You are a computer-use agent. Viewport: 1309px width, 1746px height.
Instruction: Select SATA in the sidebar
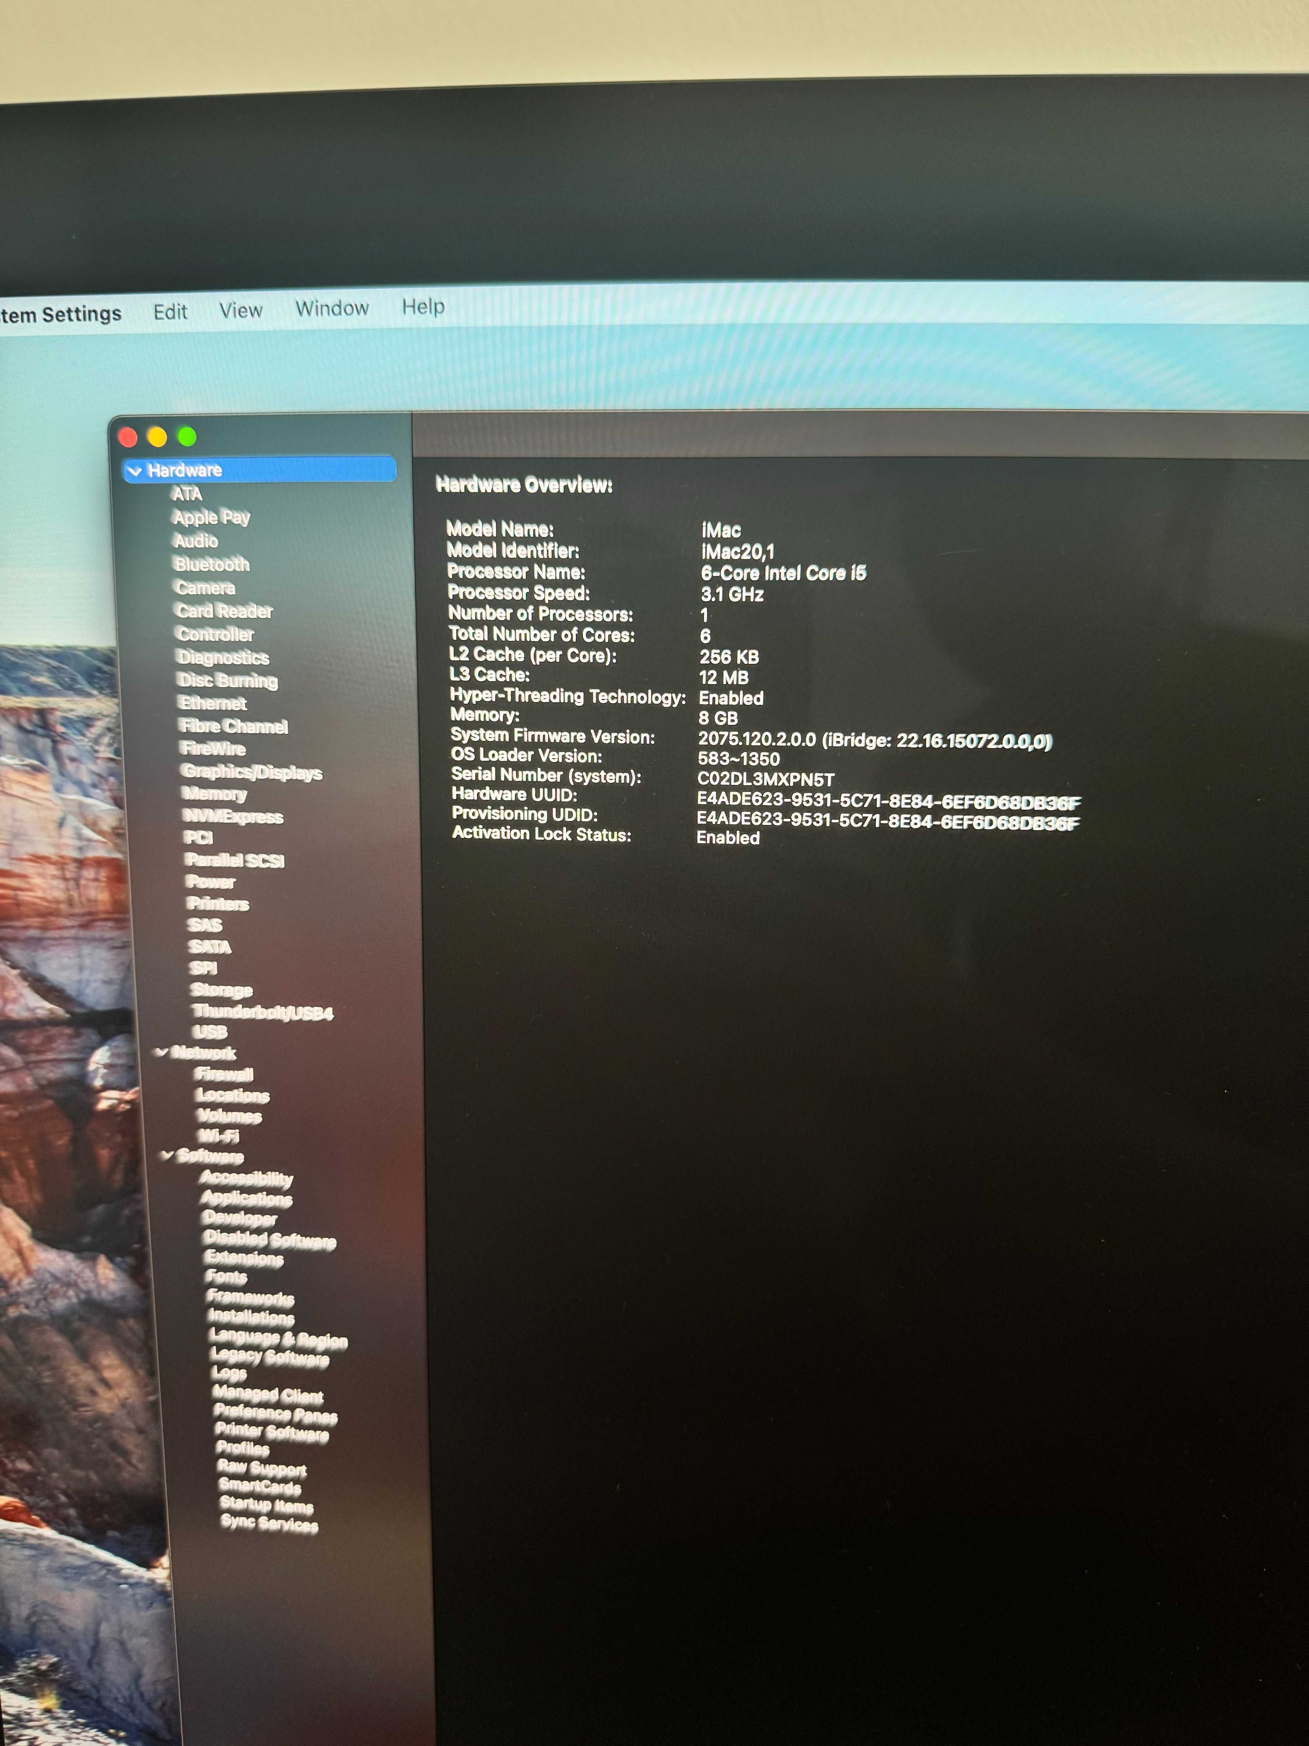(211, 946)
